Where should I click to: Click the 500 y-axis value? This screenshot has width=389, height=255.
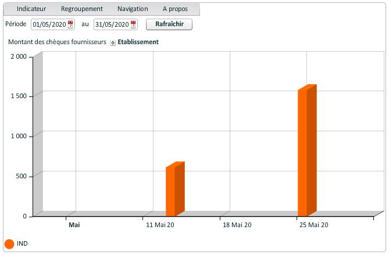pos(21,176)
